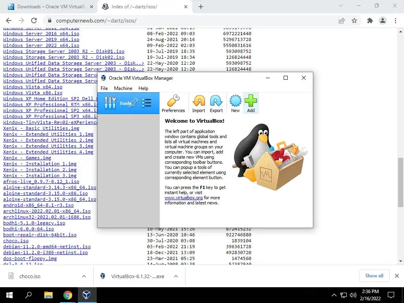Open the File menu in VirtualBox

(x=104, y=88)
